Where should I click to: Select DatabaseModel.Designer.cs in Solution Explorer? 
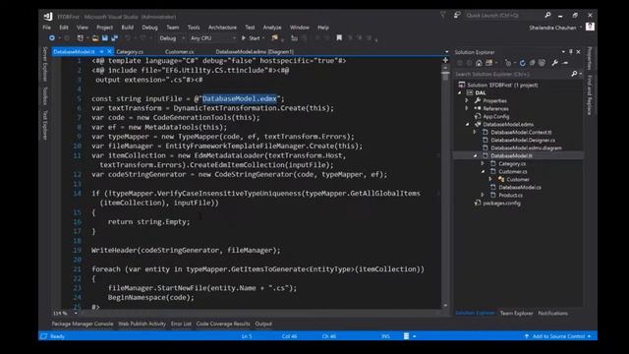click(x=523, y=140)
